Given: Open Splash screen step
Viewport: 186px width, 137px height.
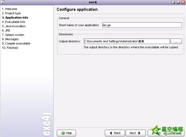Looking at the screenshot, I should coord(13,35).
